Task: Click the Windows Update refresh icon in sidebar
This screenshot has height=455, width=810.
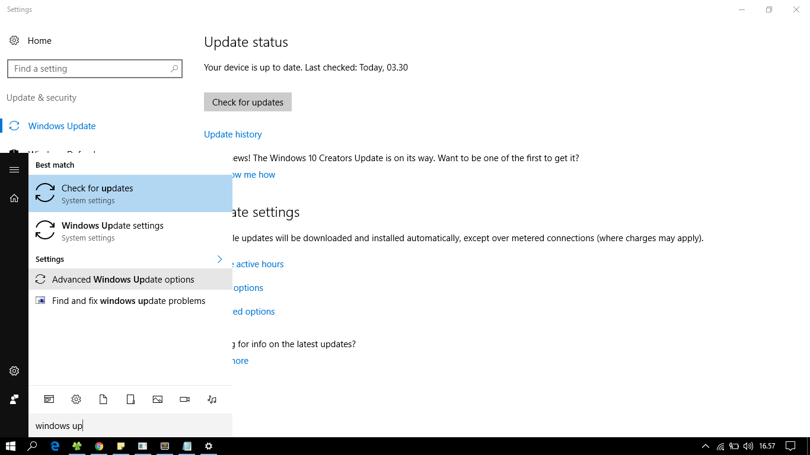Action: coord(14,126)
